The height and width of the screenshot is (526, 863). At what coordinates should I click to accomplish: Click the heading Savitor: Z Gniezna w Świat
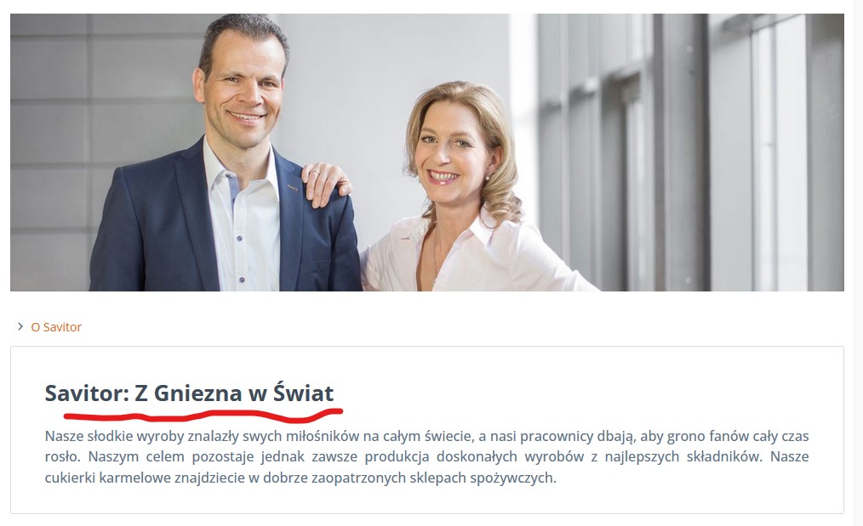[x=189, y=393]
